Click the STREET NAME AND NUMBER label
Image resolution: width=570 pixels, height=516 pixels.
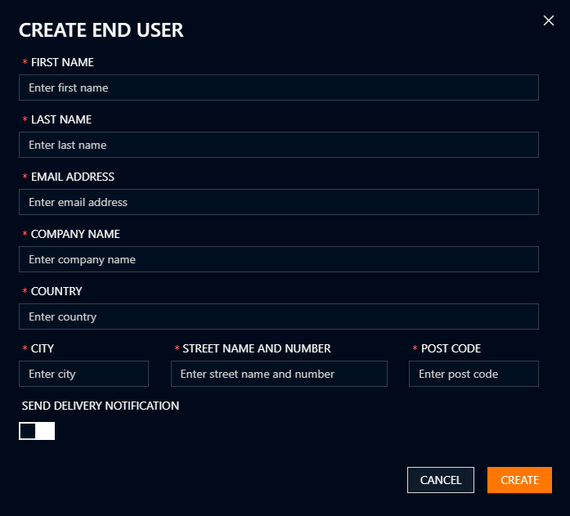coord(257,348)
